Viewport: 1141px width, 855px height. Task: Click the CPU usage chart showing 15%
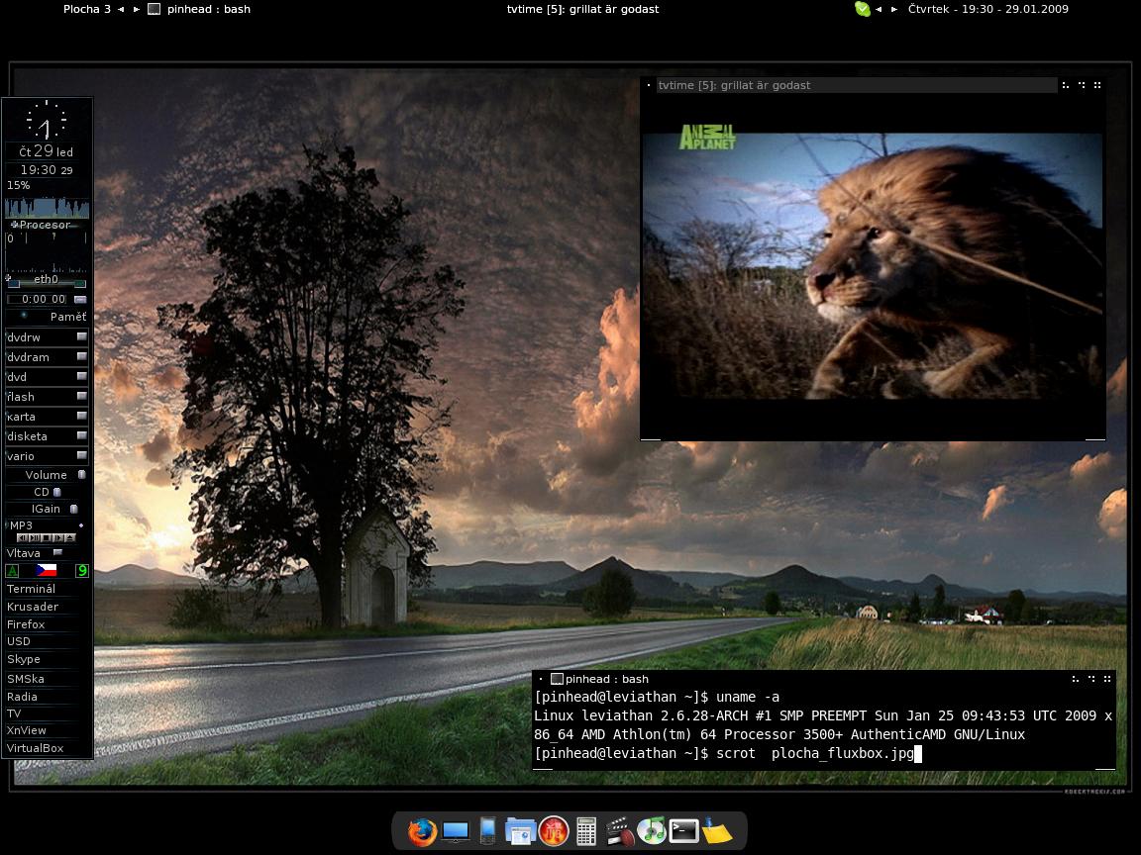click(47, 207)
